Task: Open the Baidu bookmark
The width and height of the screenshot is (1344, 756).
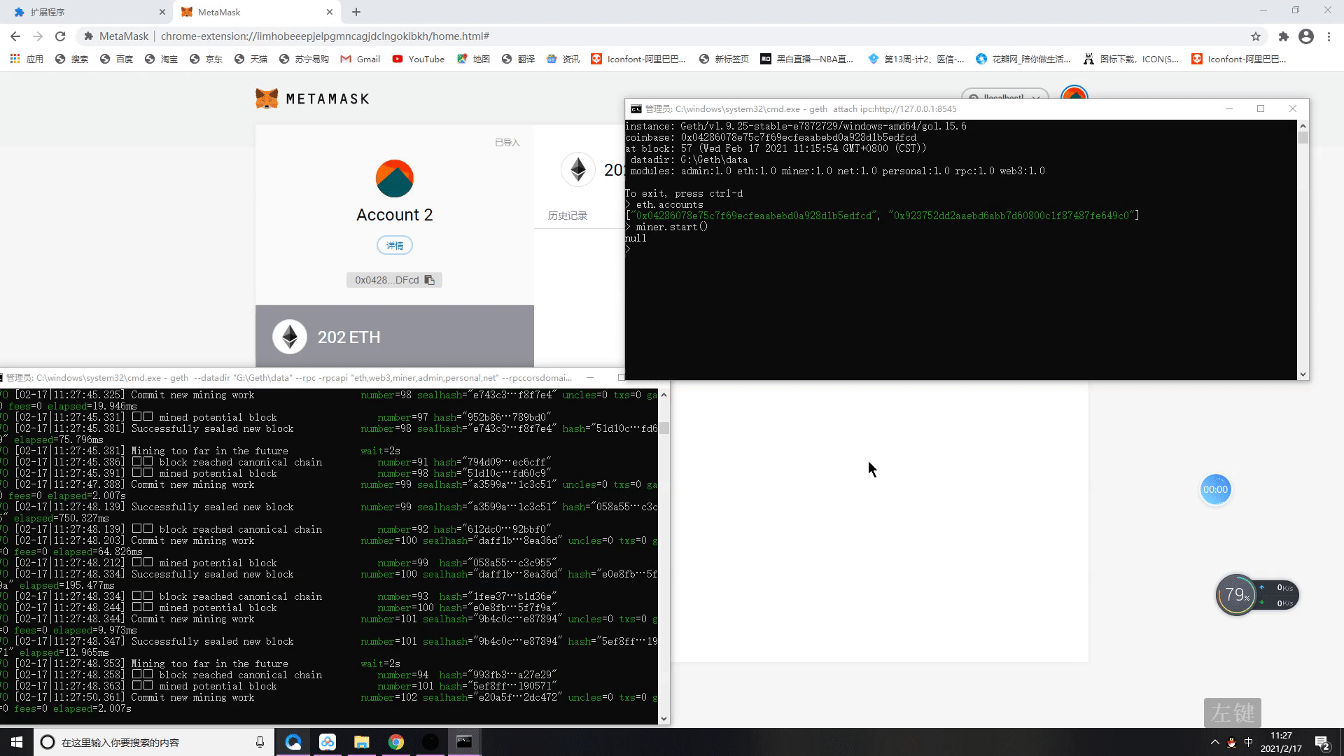Action: point(116,59)
